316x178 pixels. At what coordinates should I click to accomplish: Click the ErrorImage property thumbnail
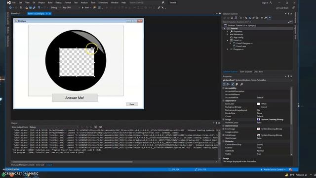click(x=258, y=129)
